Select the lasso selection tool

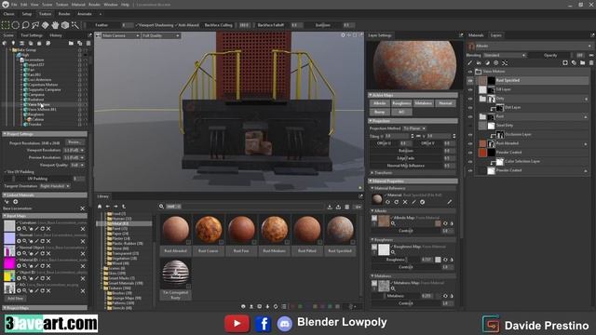point(25,25)
